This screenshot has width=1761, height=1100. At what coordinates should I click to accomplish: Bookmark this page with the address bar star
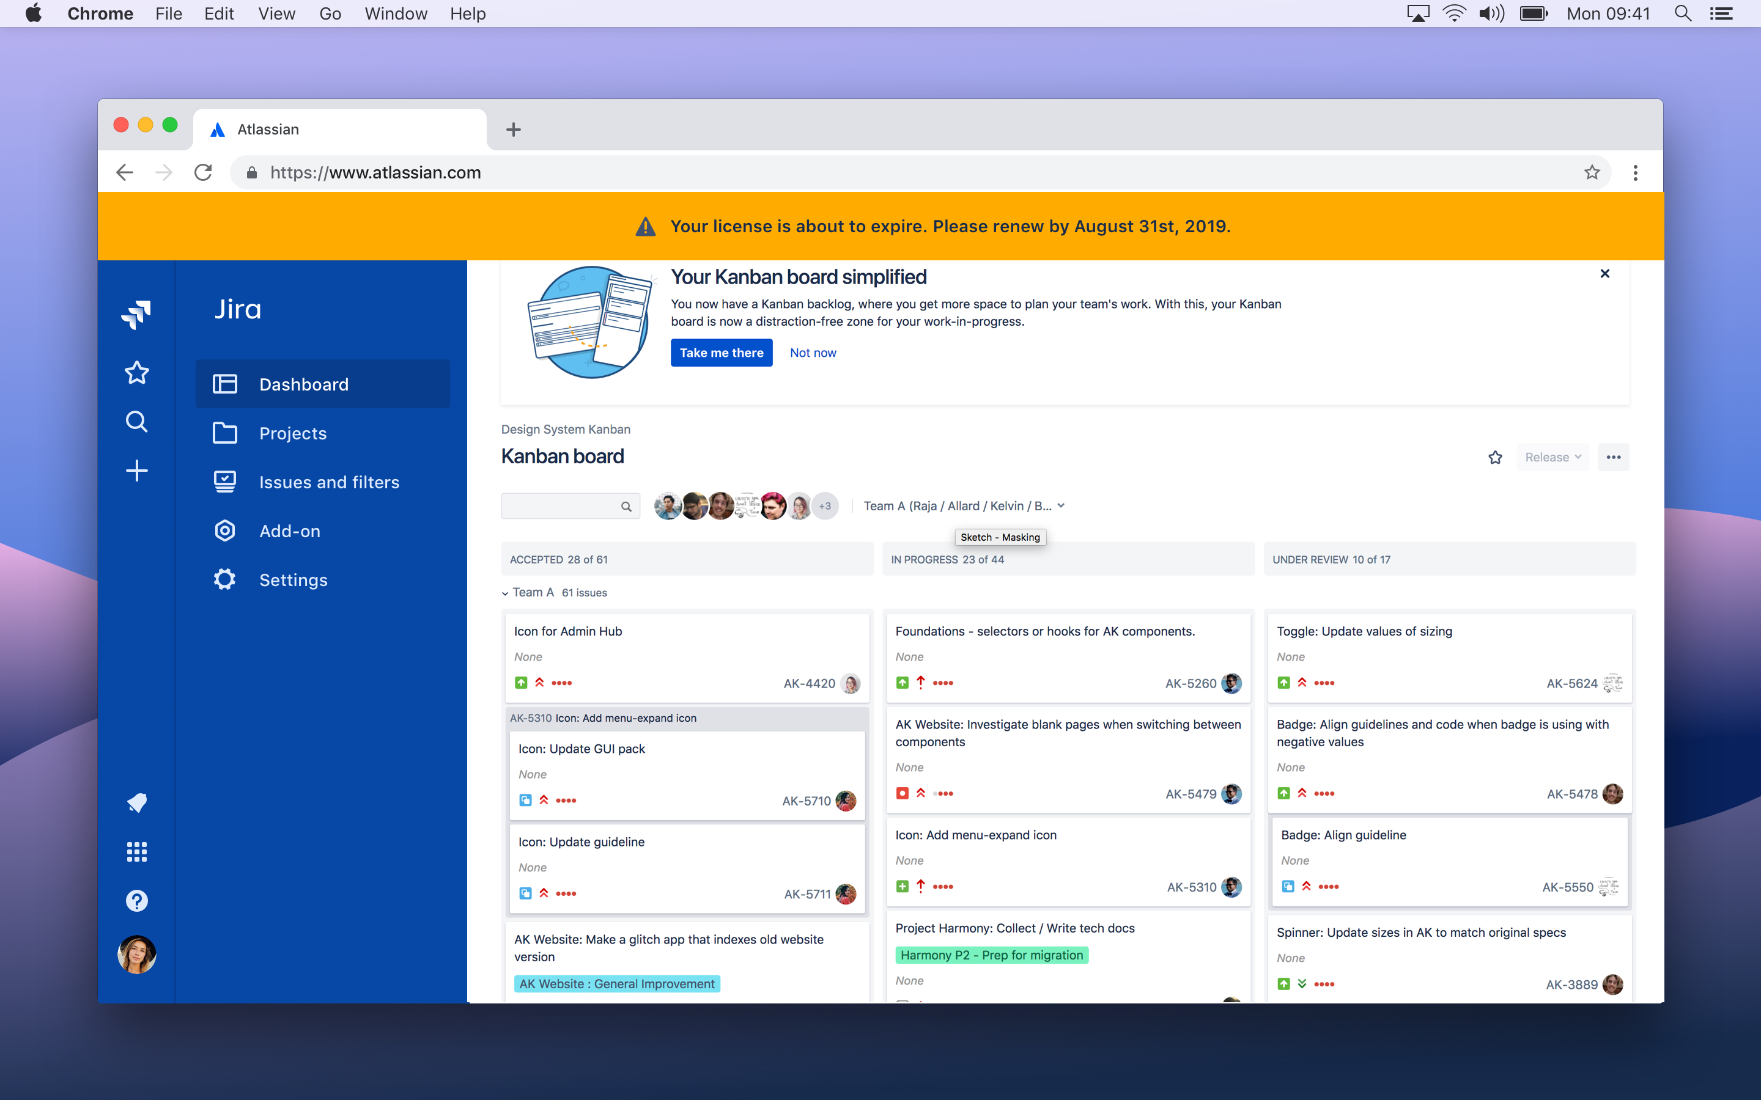click(x=1592, y=172)
